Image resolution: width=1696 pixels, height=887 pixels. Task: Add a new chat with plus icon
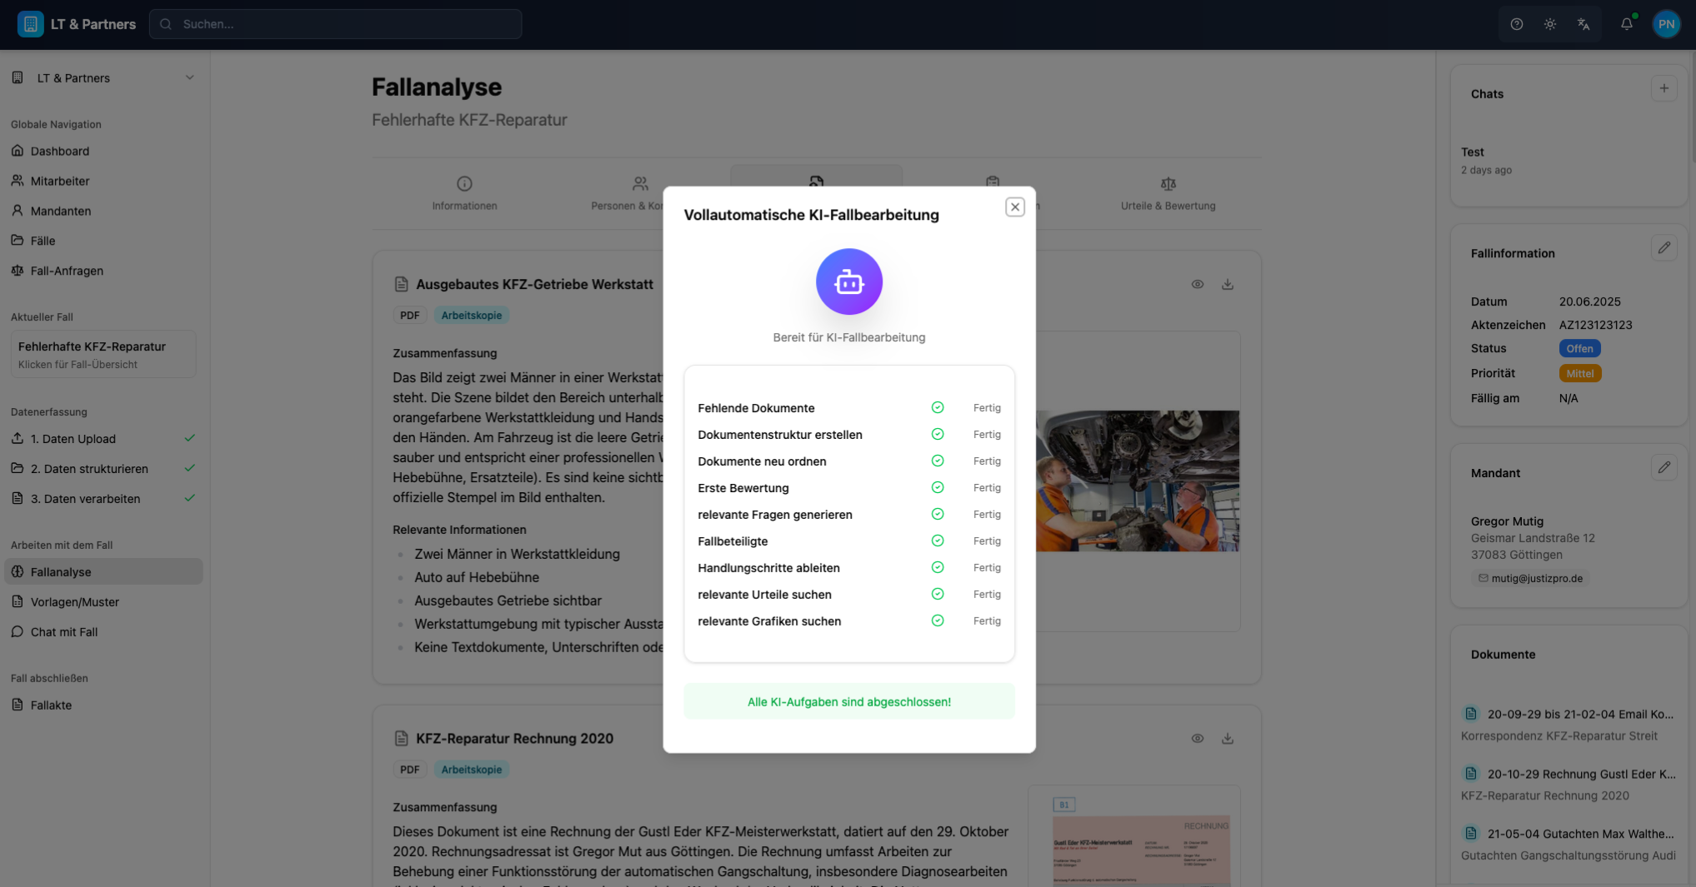[x=1663, y=88]
